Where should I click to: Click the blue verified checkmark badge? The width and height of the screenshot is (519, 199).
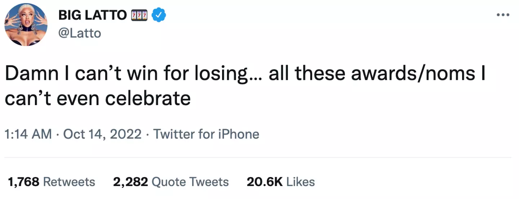(159, 15)
